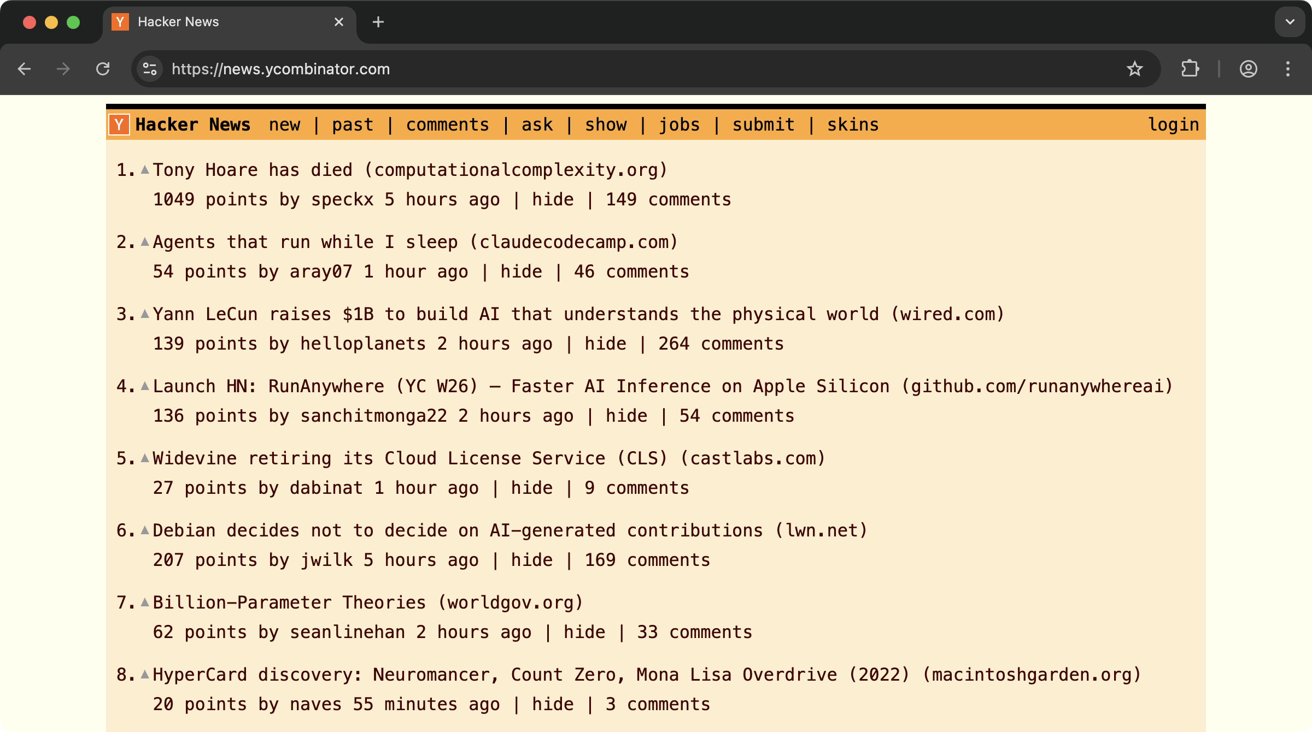The width and height of the screenshot is (1312, 732).
Task: Hide the Widevine Cloud License Service story
Action: (531, 488)
